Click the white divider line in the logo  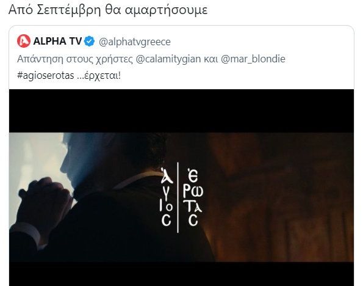pyautogui.click(x=178, y=197)
